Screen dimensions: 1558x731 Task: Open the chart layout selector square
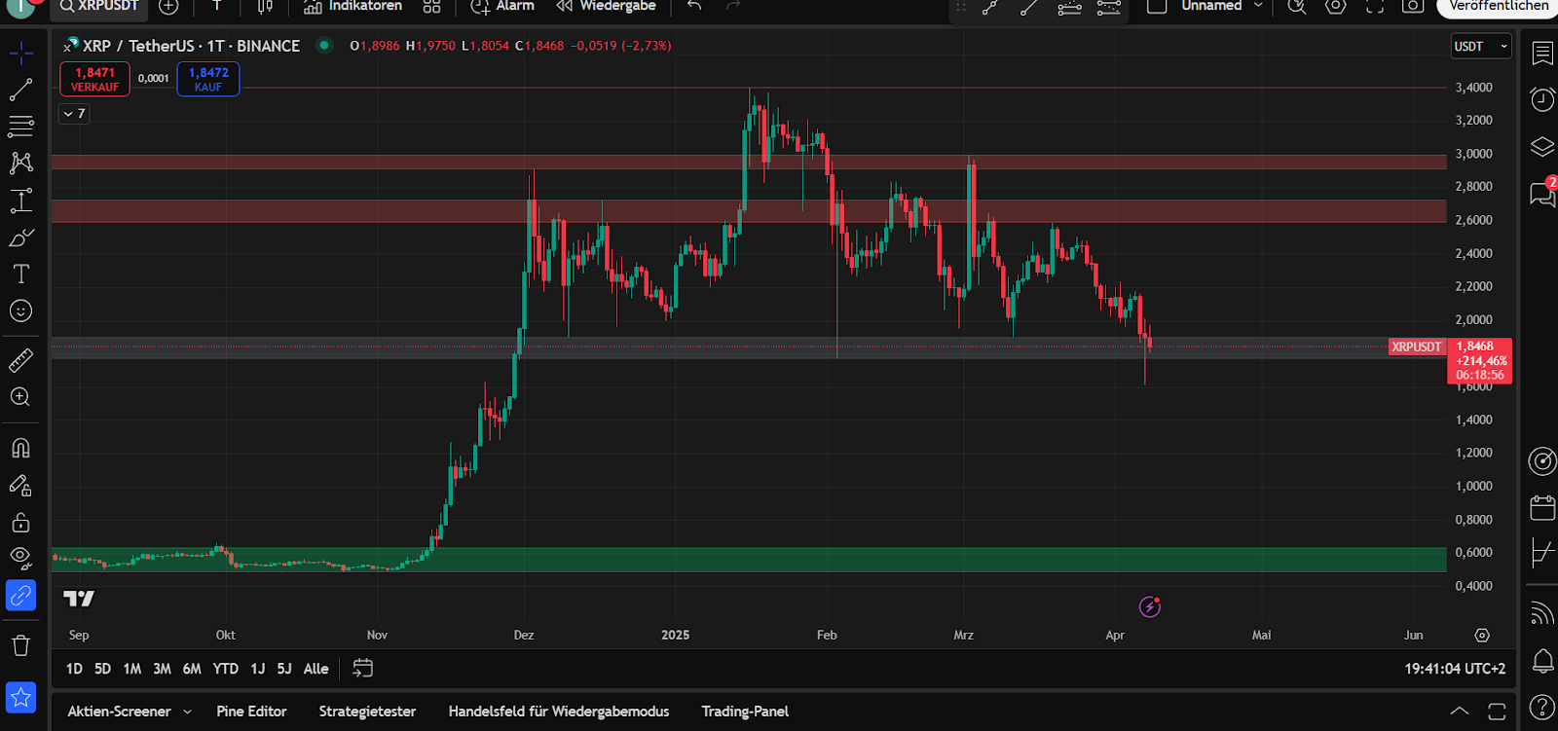(x=1157, y=6)
